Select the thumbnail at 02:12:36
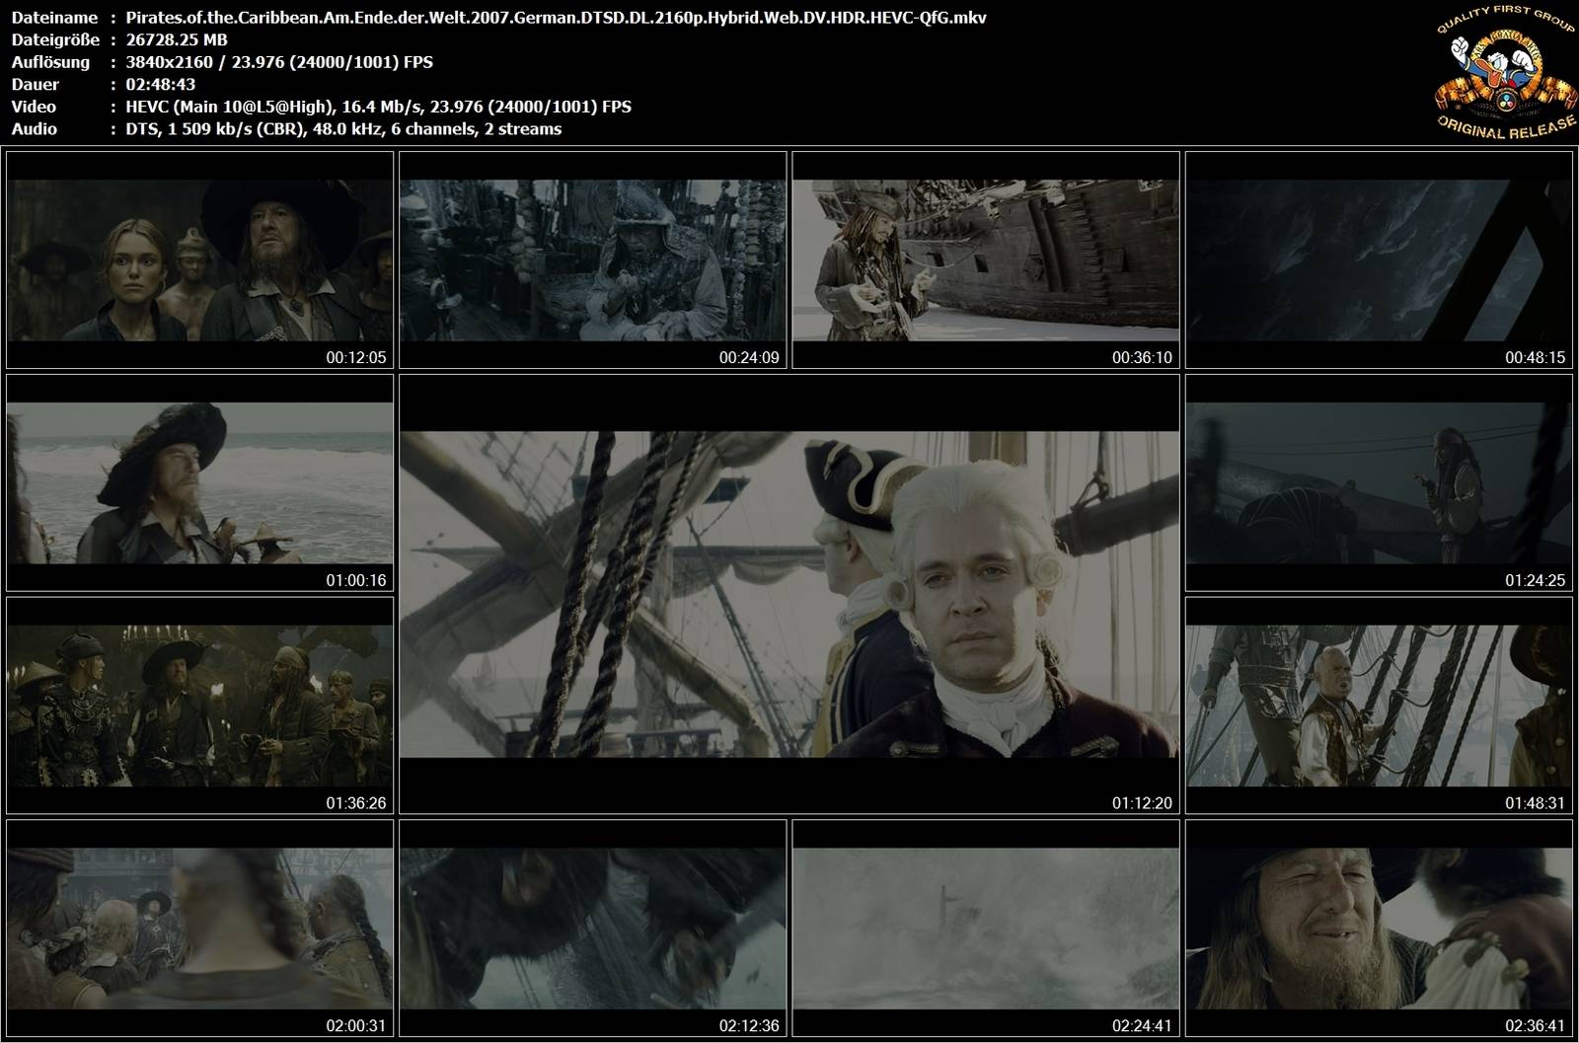 592,929
